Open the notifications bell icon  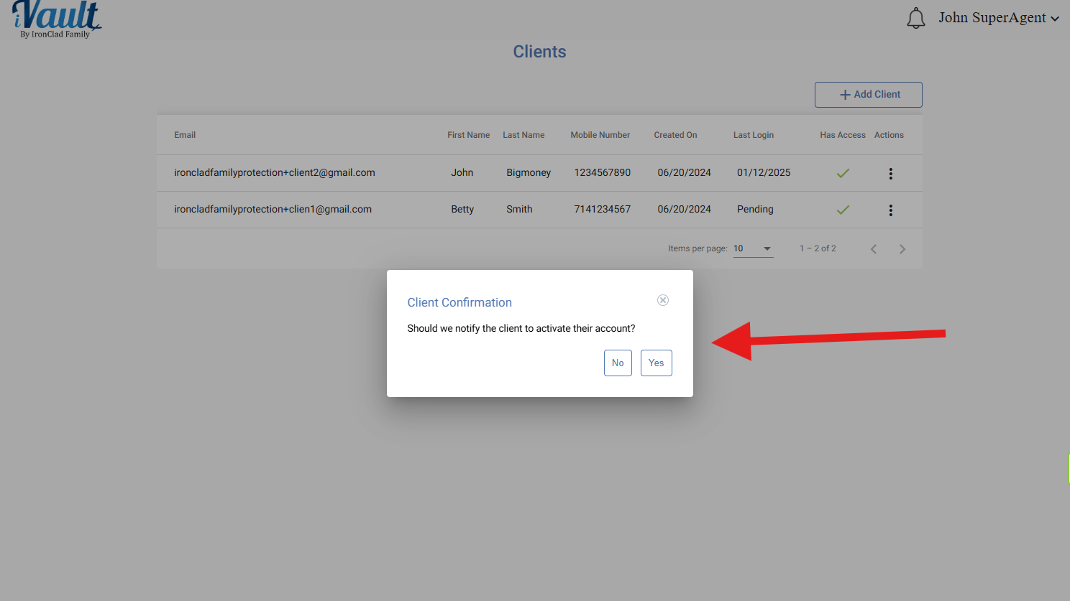(x=915, y=18)
